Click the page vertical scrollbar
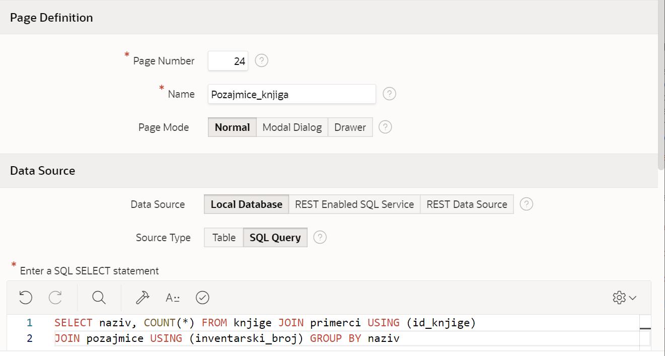This screenshot has height=356, width=665. 661,86
